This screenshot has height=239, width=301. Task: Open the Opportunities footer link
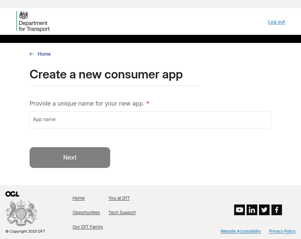[86, 213]
